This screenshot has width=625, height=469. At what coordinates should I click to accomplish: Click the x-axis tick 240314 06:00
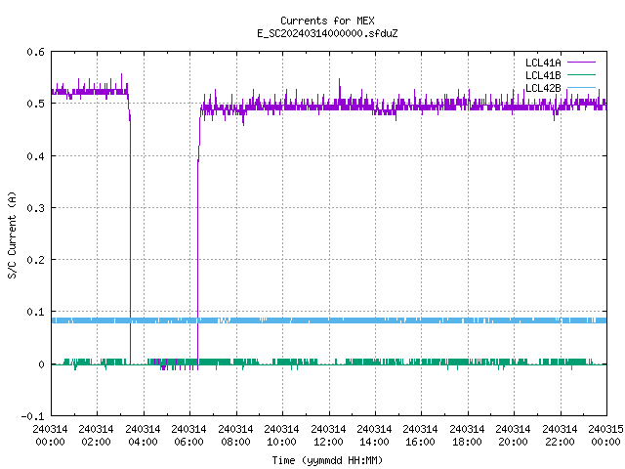click(x=188, y=436)
